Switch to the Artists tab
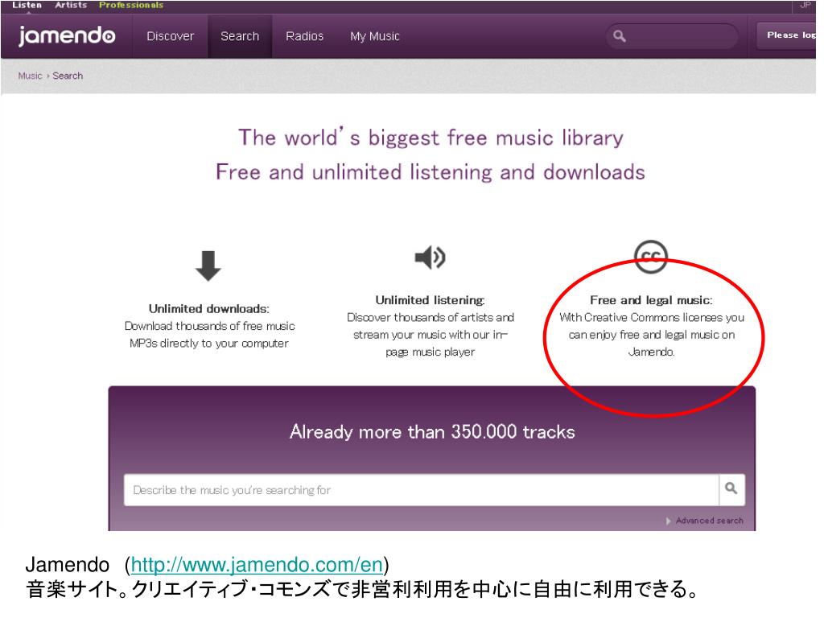 click(x=71, y=6)
